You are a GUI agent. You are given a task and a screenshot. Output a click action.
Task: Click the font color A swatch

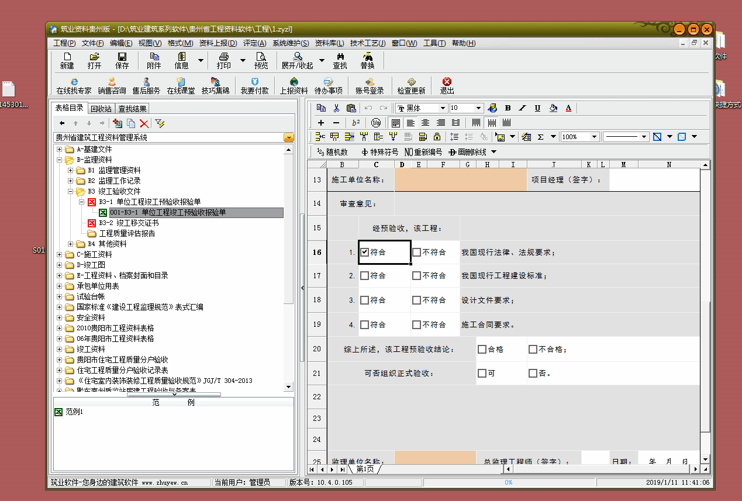[x=568, y=108]
